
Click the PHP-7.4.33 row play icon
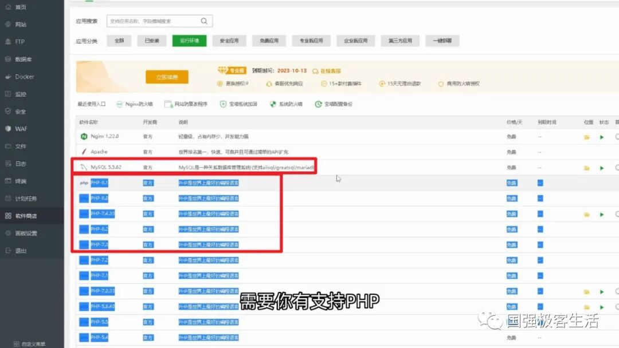click(x=602, y=215)
